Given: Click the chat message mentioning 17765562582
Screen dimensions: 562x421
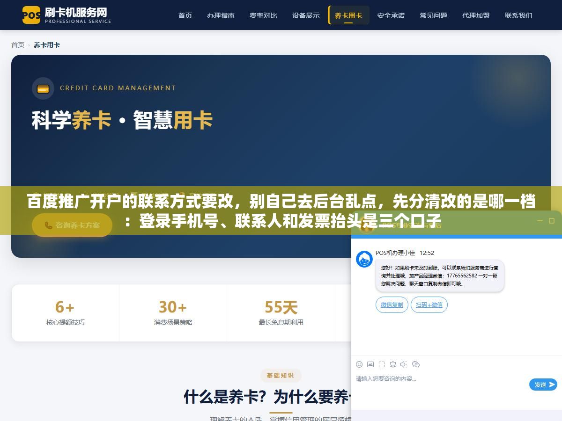Looking at the screenshot, I should pyautogui.click(x=440, y=276).
